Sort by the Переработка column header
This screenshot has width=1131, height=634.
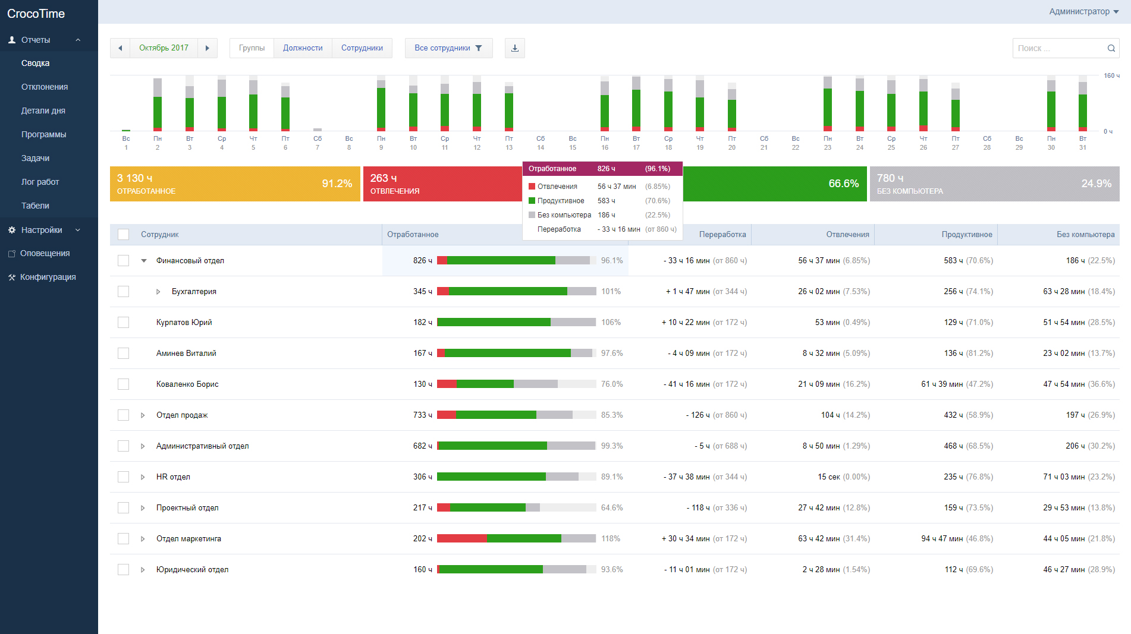point(722,235)
